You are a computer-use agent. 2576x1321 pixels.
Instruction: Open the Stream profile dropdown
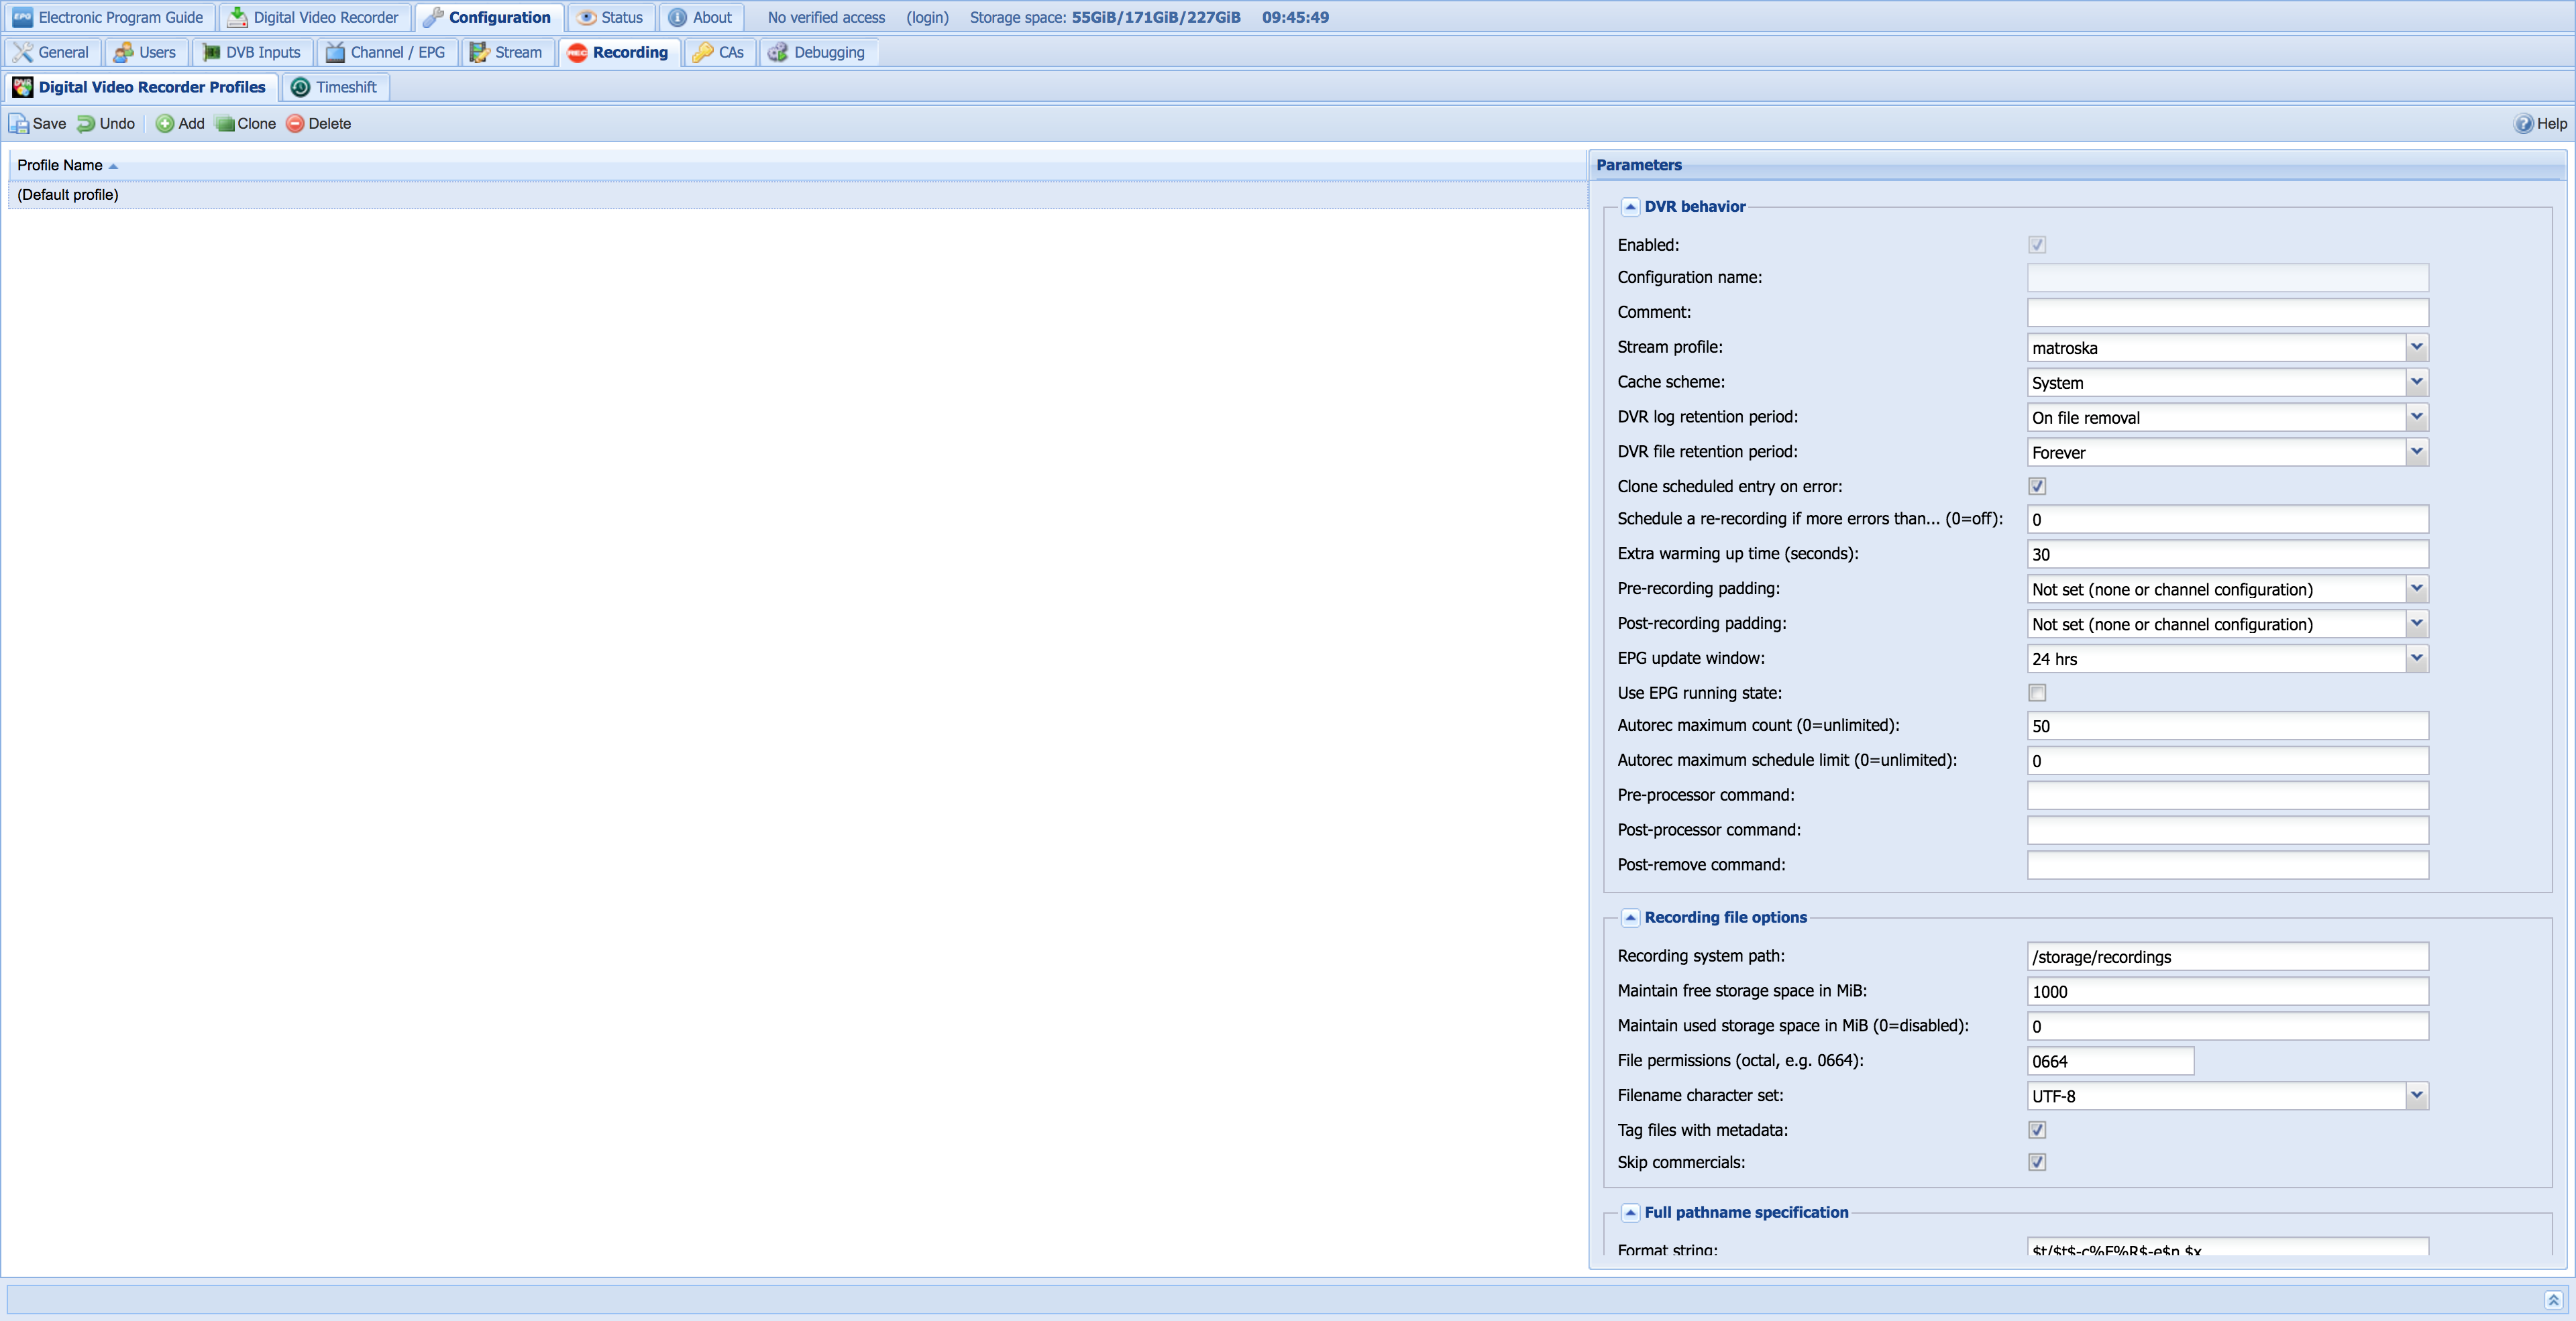click(x=2416, y=348)
